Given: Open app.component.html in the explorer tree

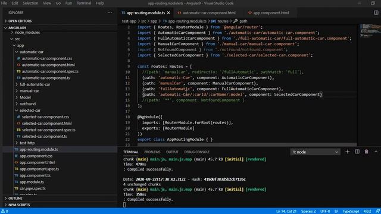Looking at the screenshot, I should [x=38, y=162].
